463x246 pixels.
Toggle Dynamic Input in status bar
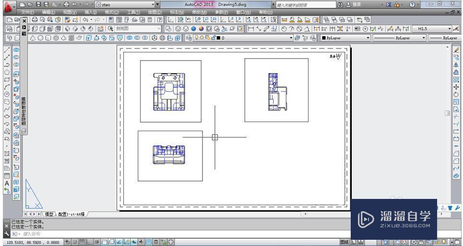pyautogui.click(x=134, y=242)
